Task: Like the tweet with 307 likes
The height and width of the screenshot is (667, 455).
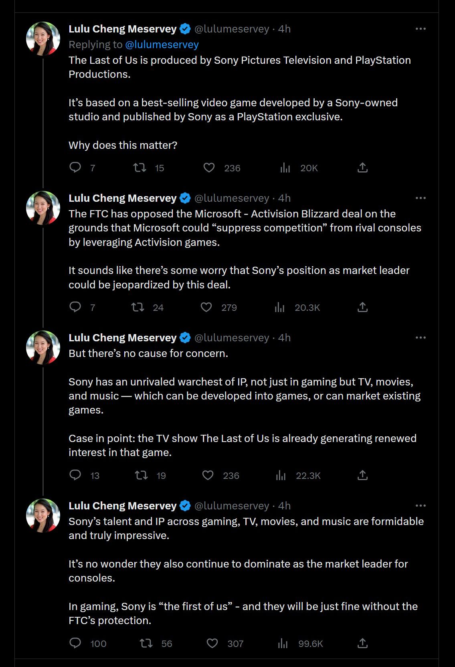Action: tap(212, 643)
